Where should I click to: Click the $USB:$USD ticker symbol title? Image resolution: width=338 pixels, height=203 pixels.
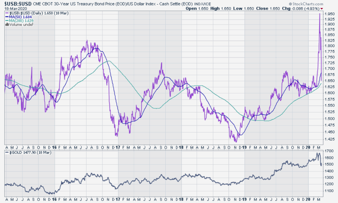[18, 4]
